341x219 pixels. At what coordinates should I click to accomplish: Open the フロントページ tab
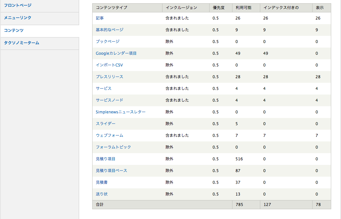[x=18, y=6]
